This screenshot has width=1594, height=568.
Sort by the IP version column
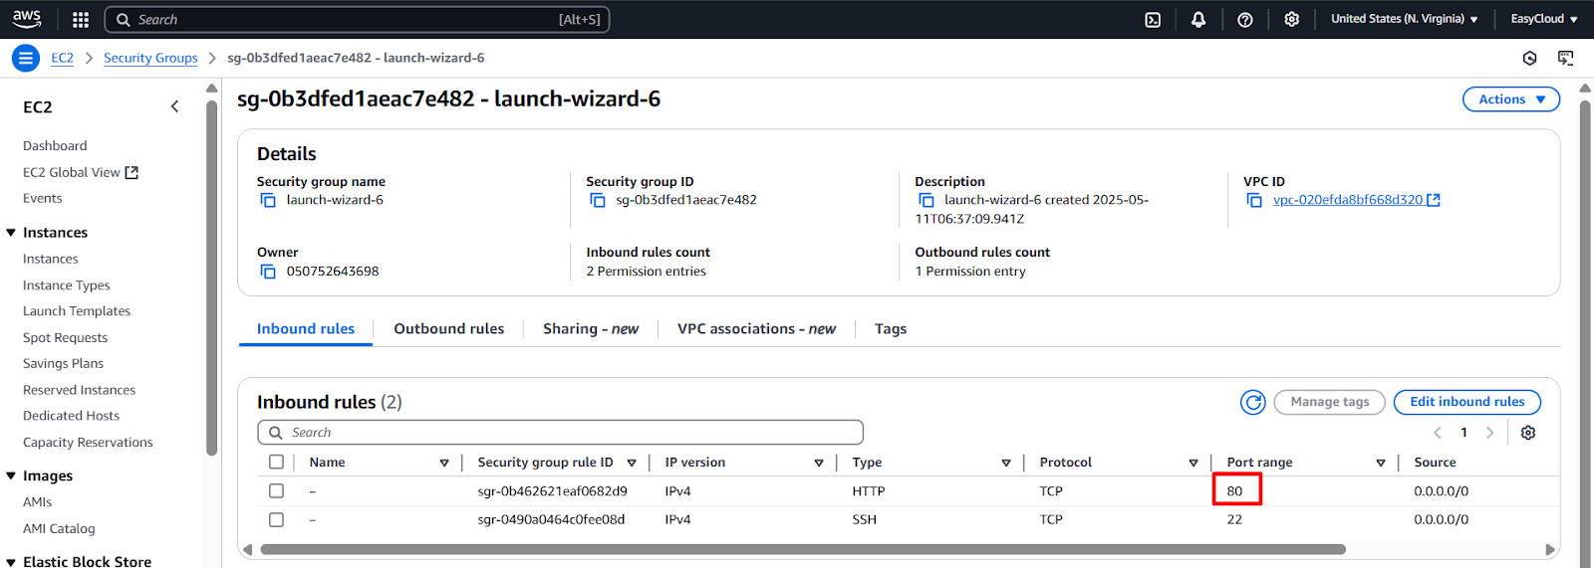click(x=819, y=463)
